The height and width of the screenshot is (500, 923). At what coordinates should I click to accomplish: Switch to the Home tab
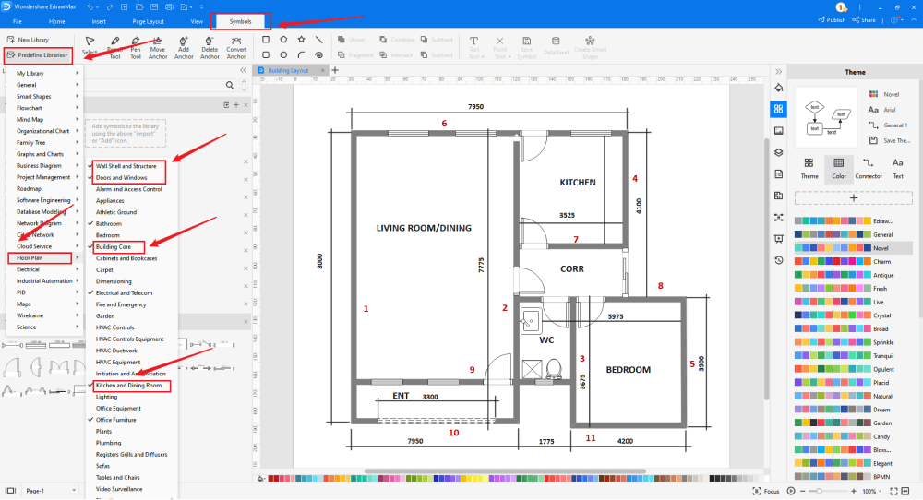[57, 22]
